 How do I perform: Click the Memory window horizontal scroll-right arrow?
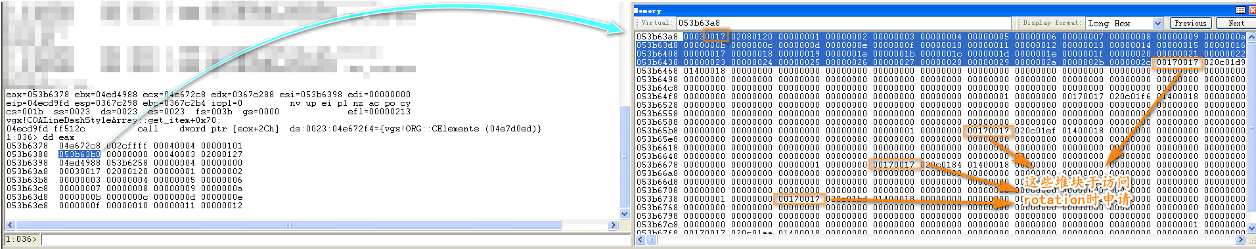coord(1241,240)
